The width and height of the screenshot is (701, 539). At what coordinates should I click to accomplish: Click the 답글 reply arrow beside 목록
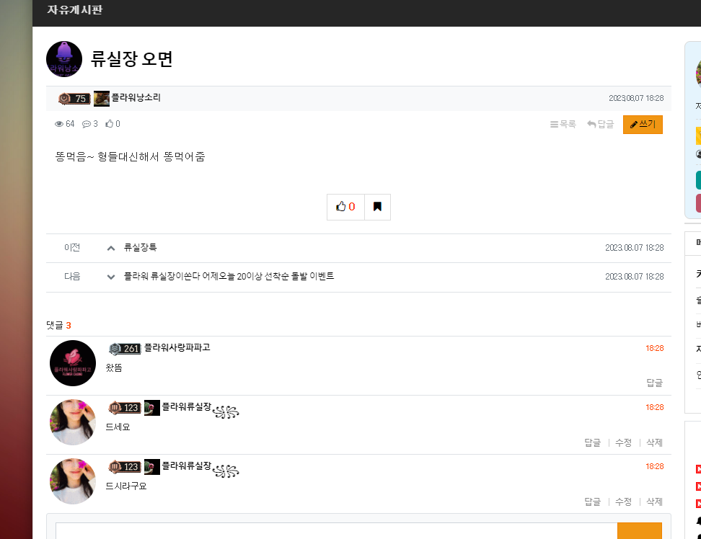tap(601, 124)
